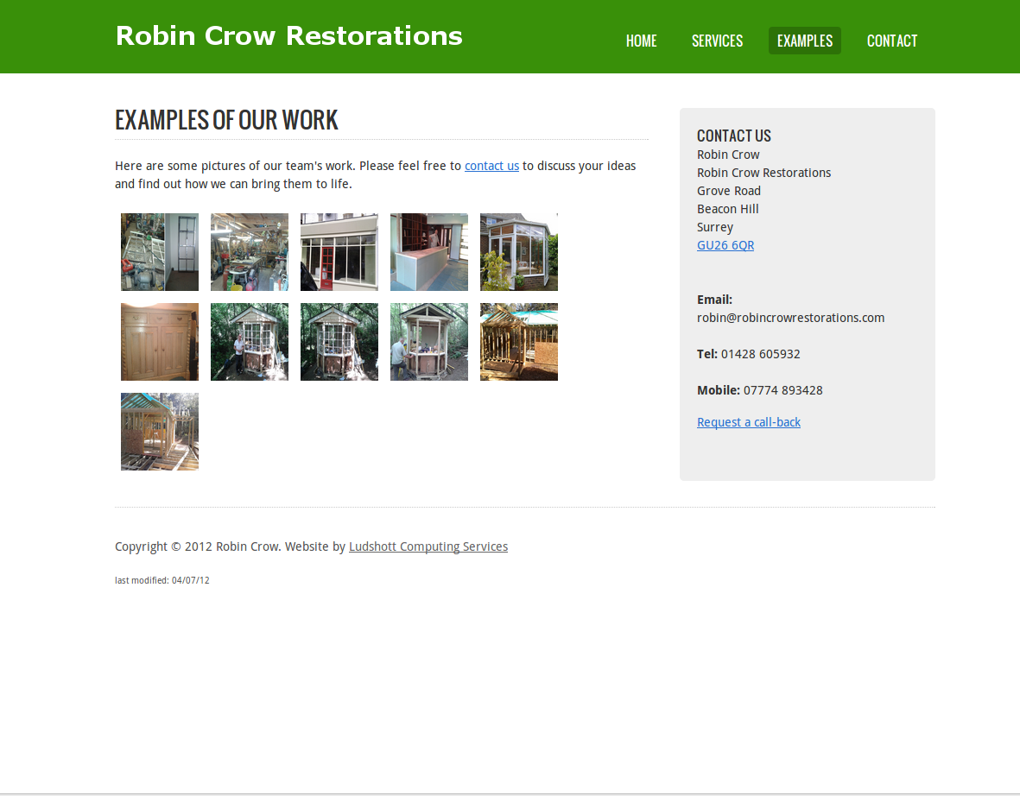The width and height of the screenshot is (1020, 796).
Task: Click the 'Email:' label in the sidebar
Action: pos(714,300)
